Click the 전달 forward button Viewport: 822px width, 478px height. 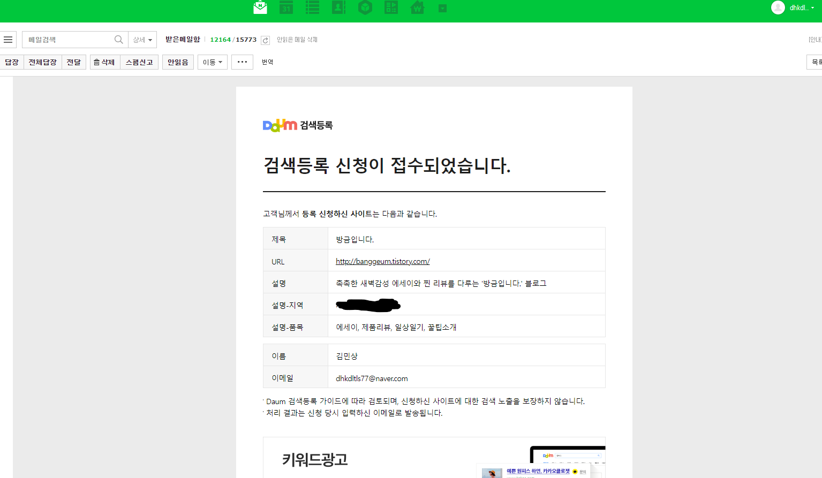point(74,62)
